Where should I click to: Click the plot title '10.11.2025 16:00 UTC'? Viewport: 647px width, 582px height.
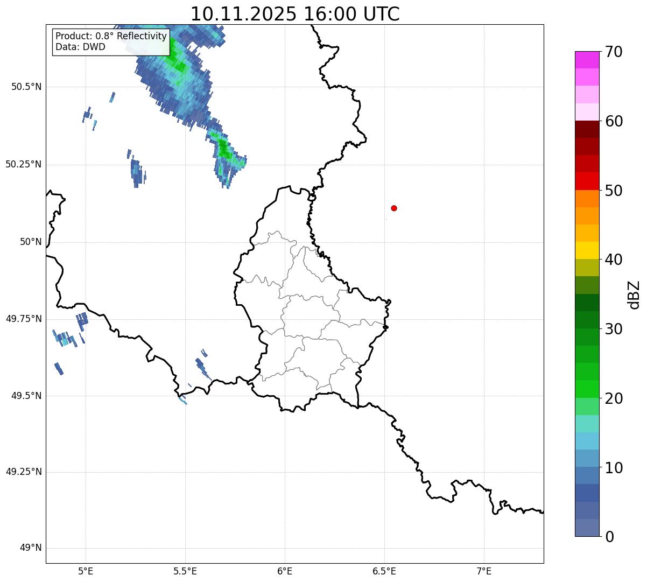(295, 13)
